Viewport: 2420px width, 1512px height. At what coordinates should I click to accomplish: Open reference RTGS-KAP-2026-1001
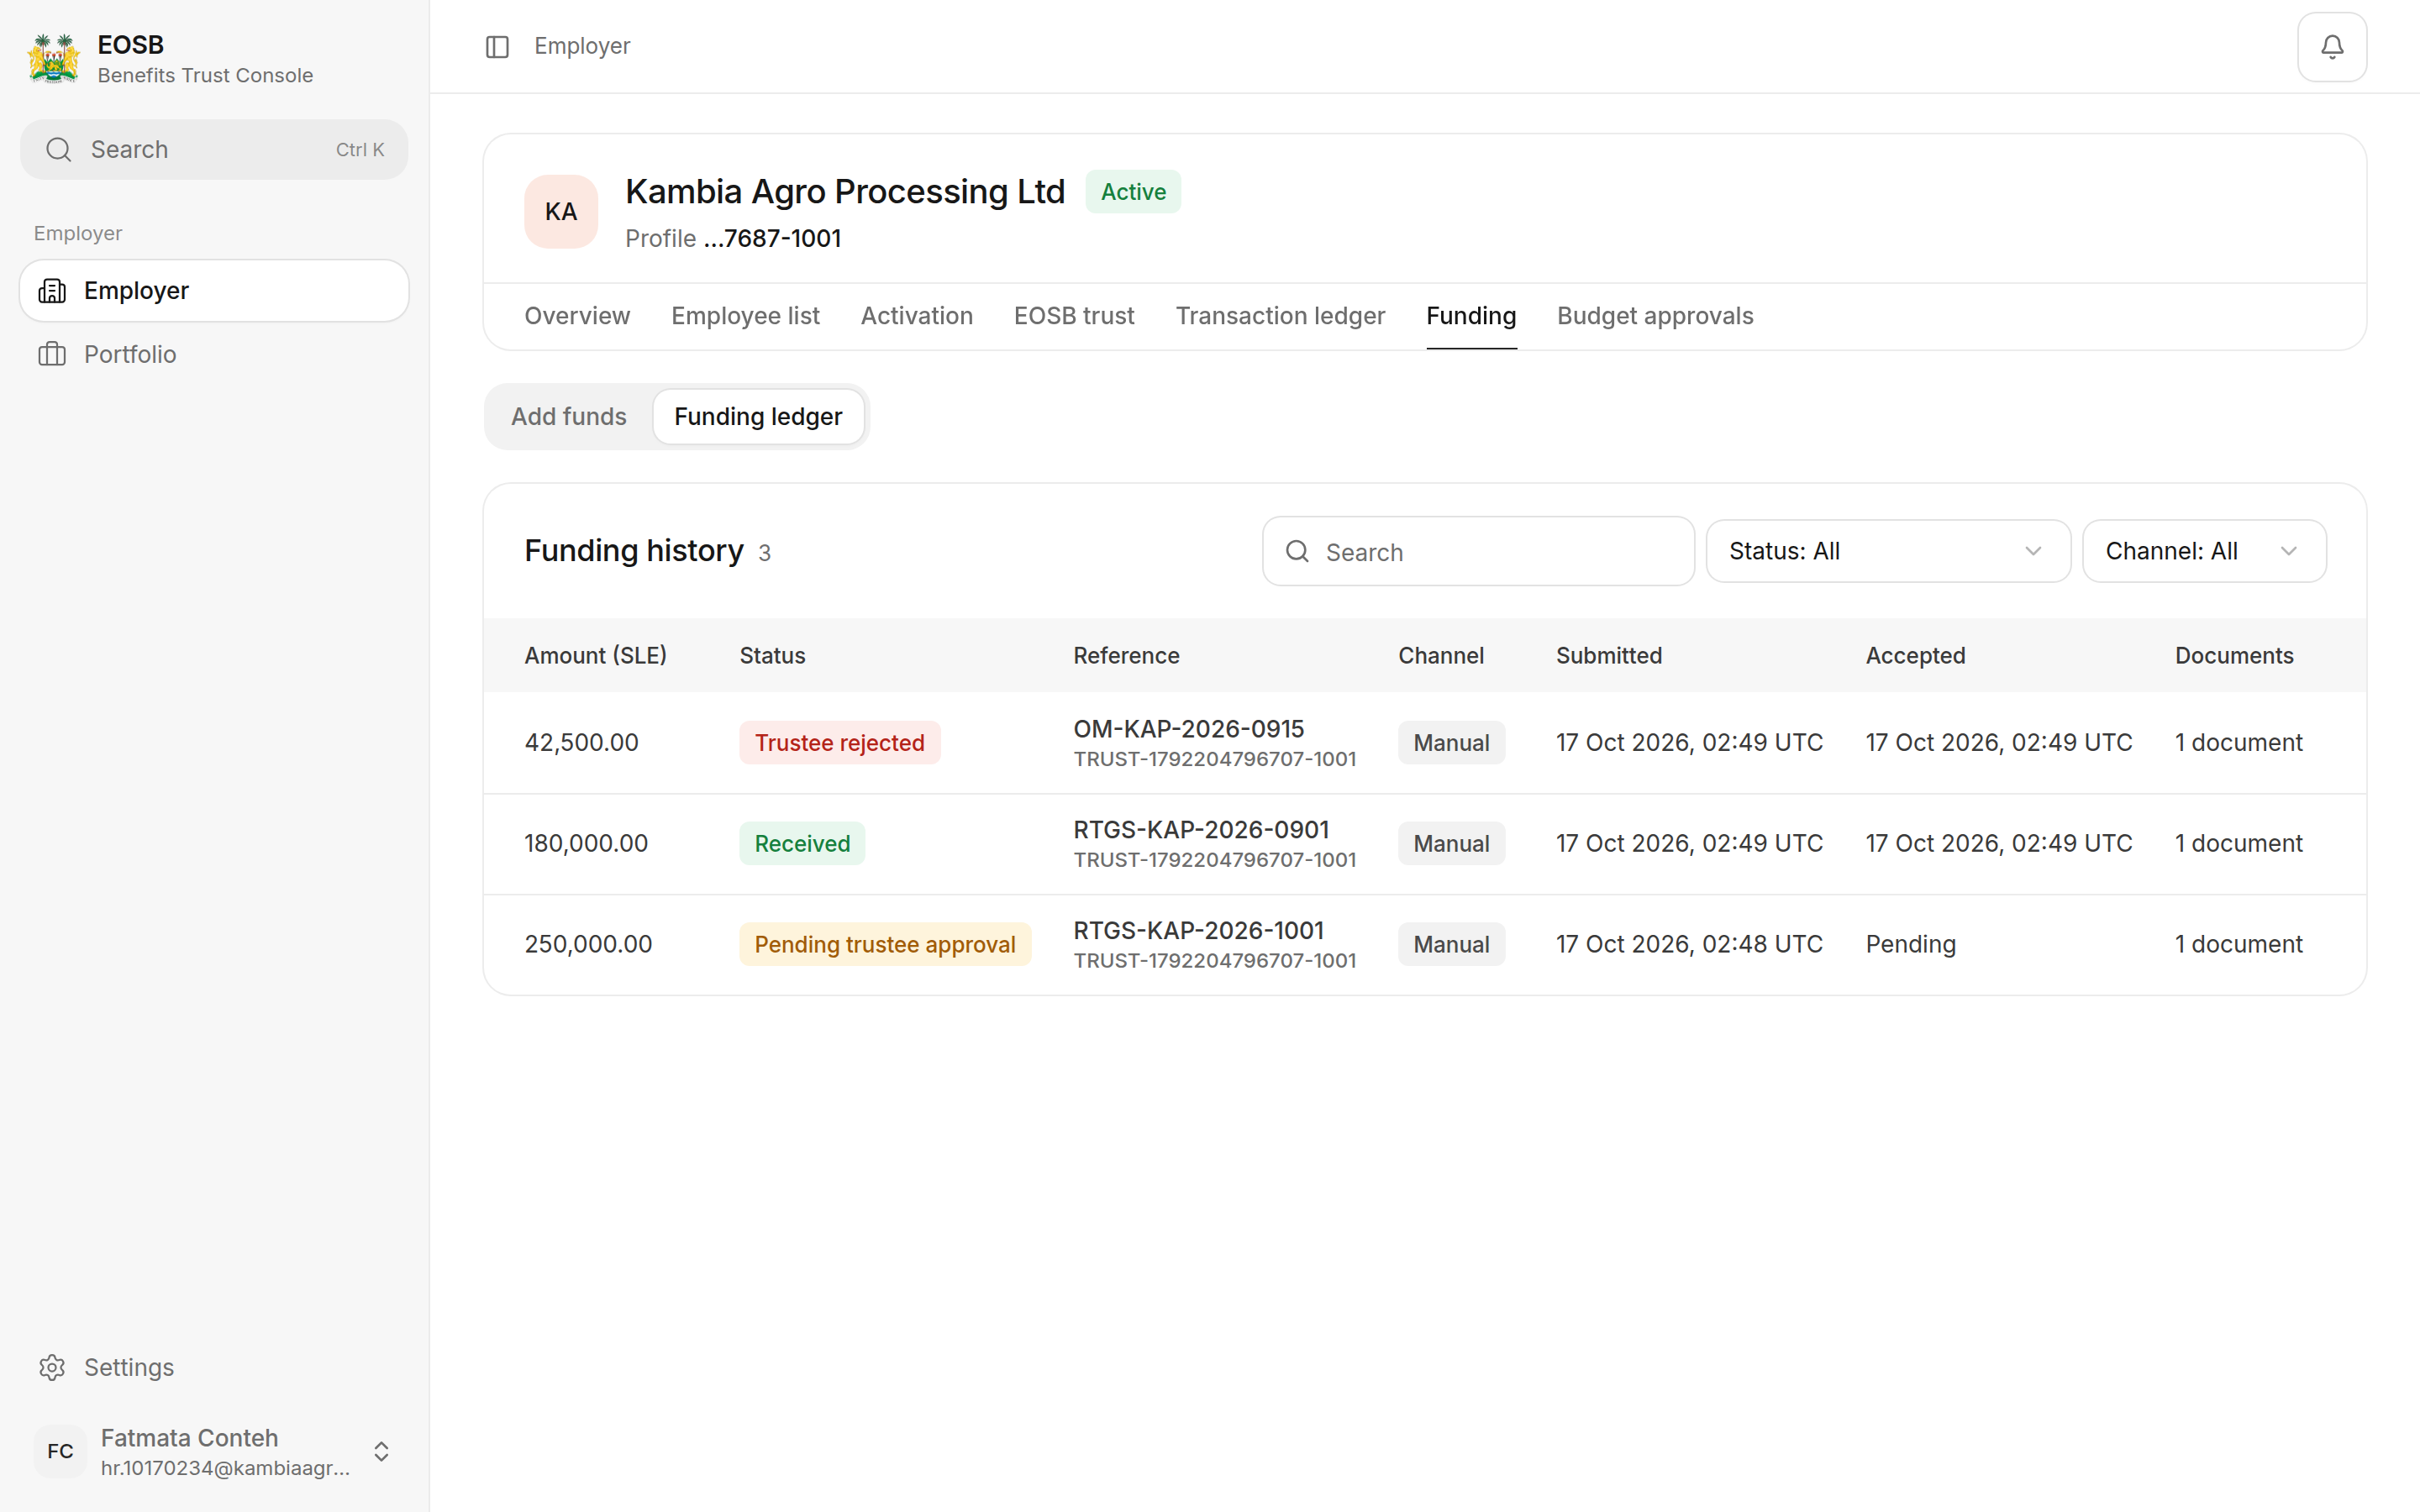[1198, 931]
